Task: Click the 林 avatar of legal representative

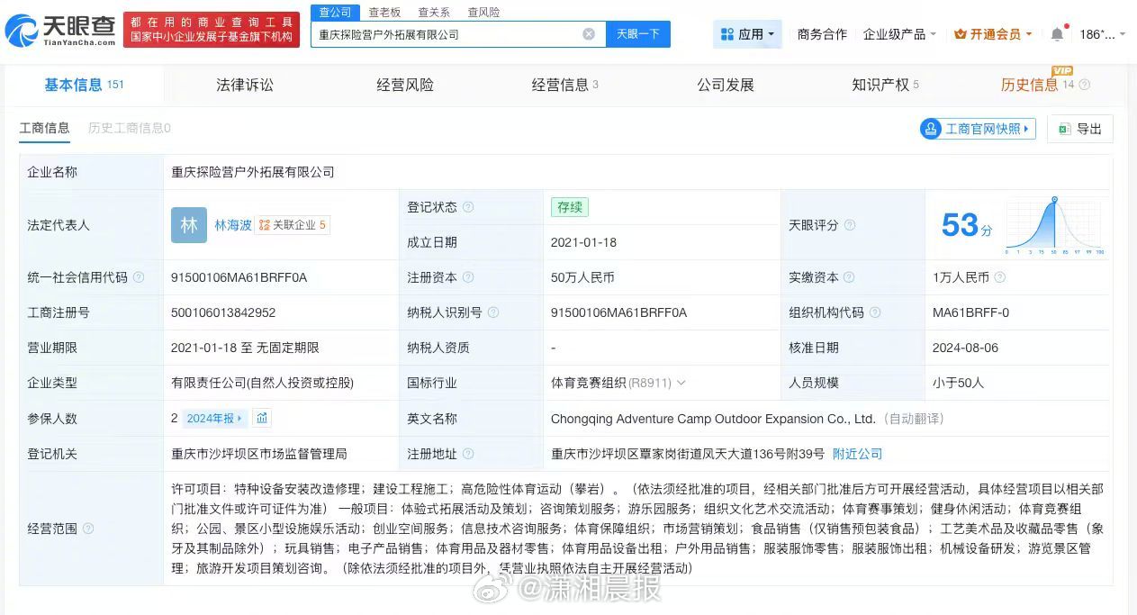Action: click(189, 225)
